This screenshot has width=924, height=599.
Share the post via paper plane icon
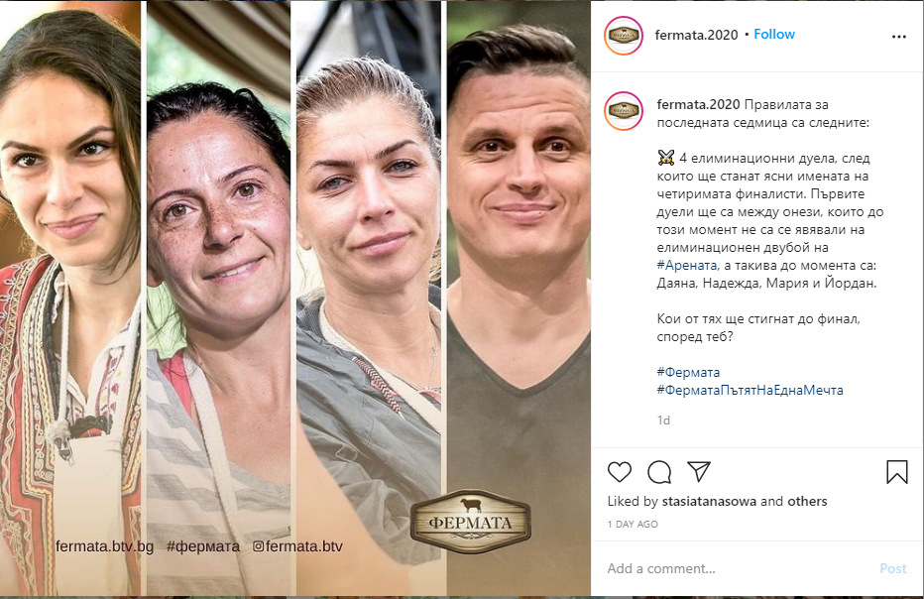tap(699, 472)
